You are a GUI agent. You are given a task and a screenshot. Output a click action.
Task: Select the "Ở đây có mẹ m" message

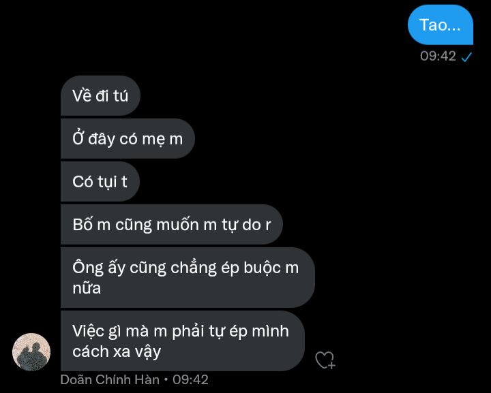pyautogui.click(x=128, y=138)
